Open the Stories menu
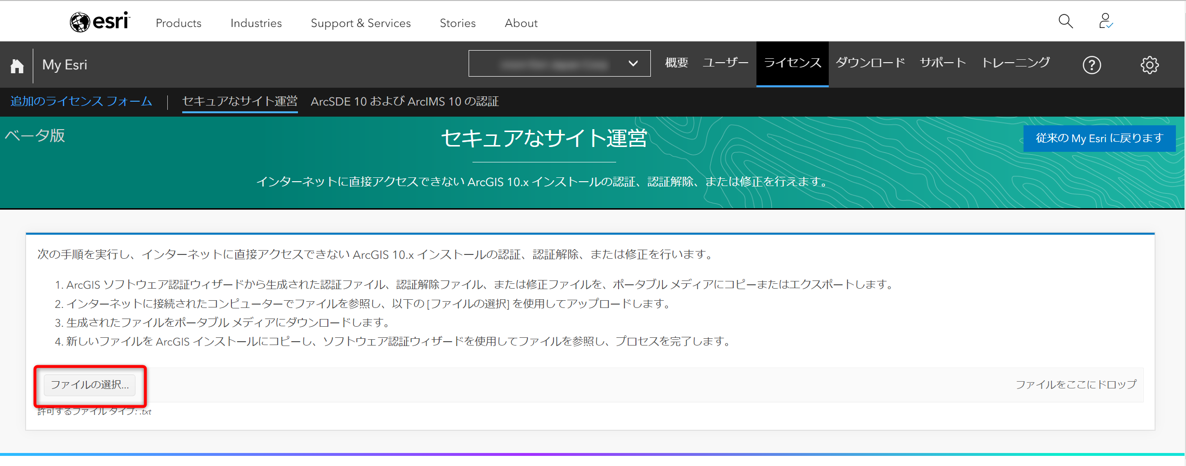Screen dimensions: 1186x466 coord(458,23)
